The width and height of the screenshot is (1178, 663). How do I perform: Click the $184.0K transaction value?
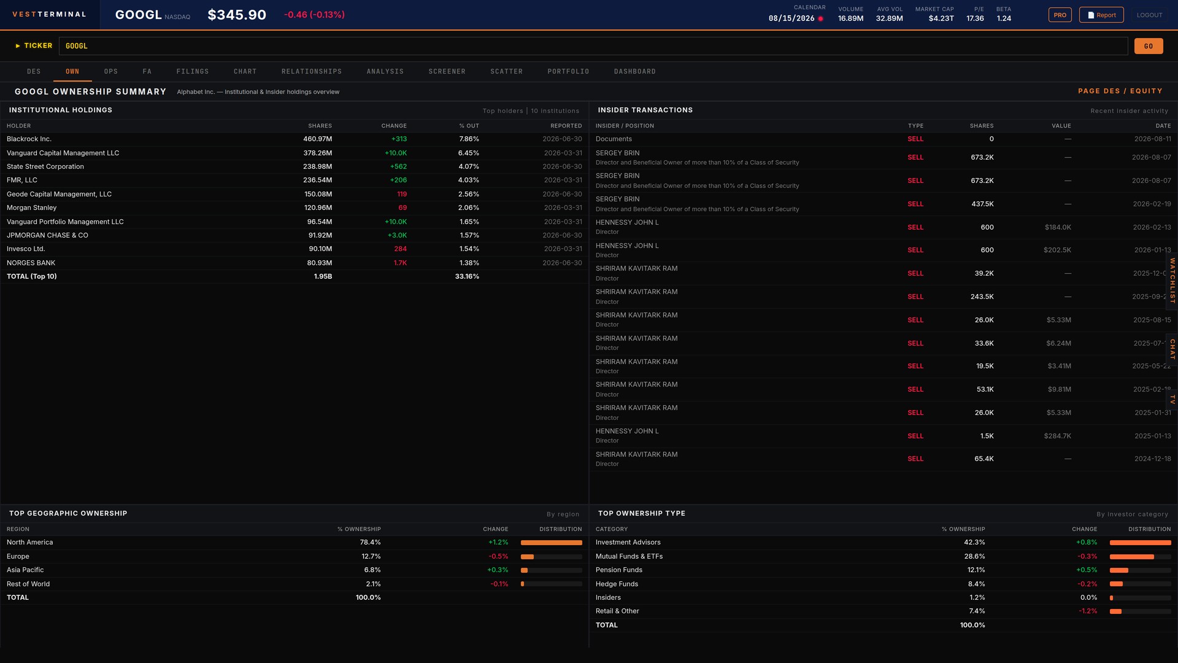(x=1058, y=227)
